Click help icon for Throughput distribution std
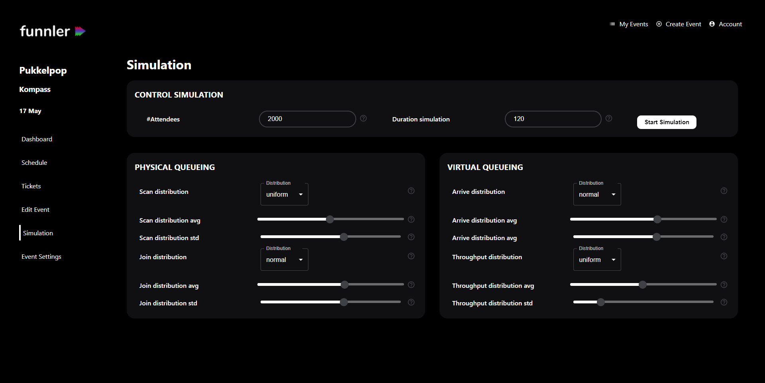This screenshot has height=383, width=765. (724, 302)
